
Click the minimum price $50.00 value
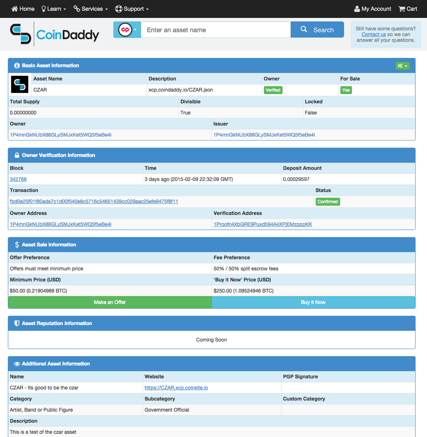38,291
